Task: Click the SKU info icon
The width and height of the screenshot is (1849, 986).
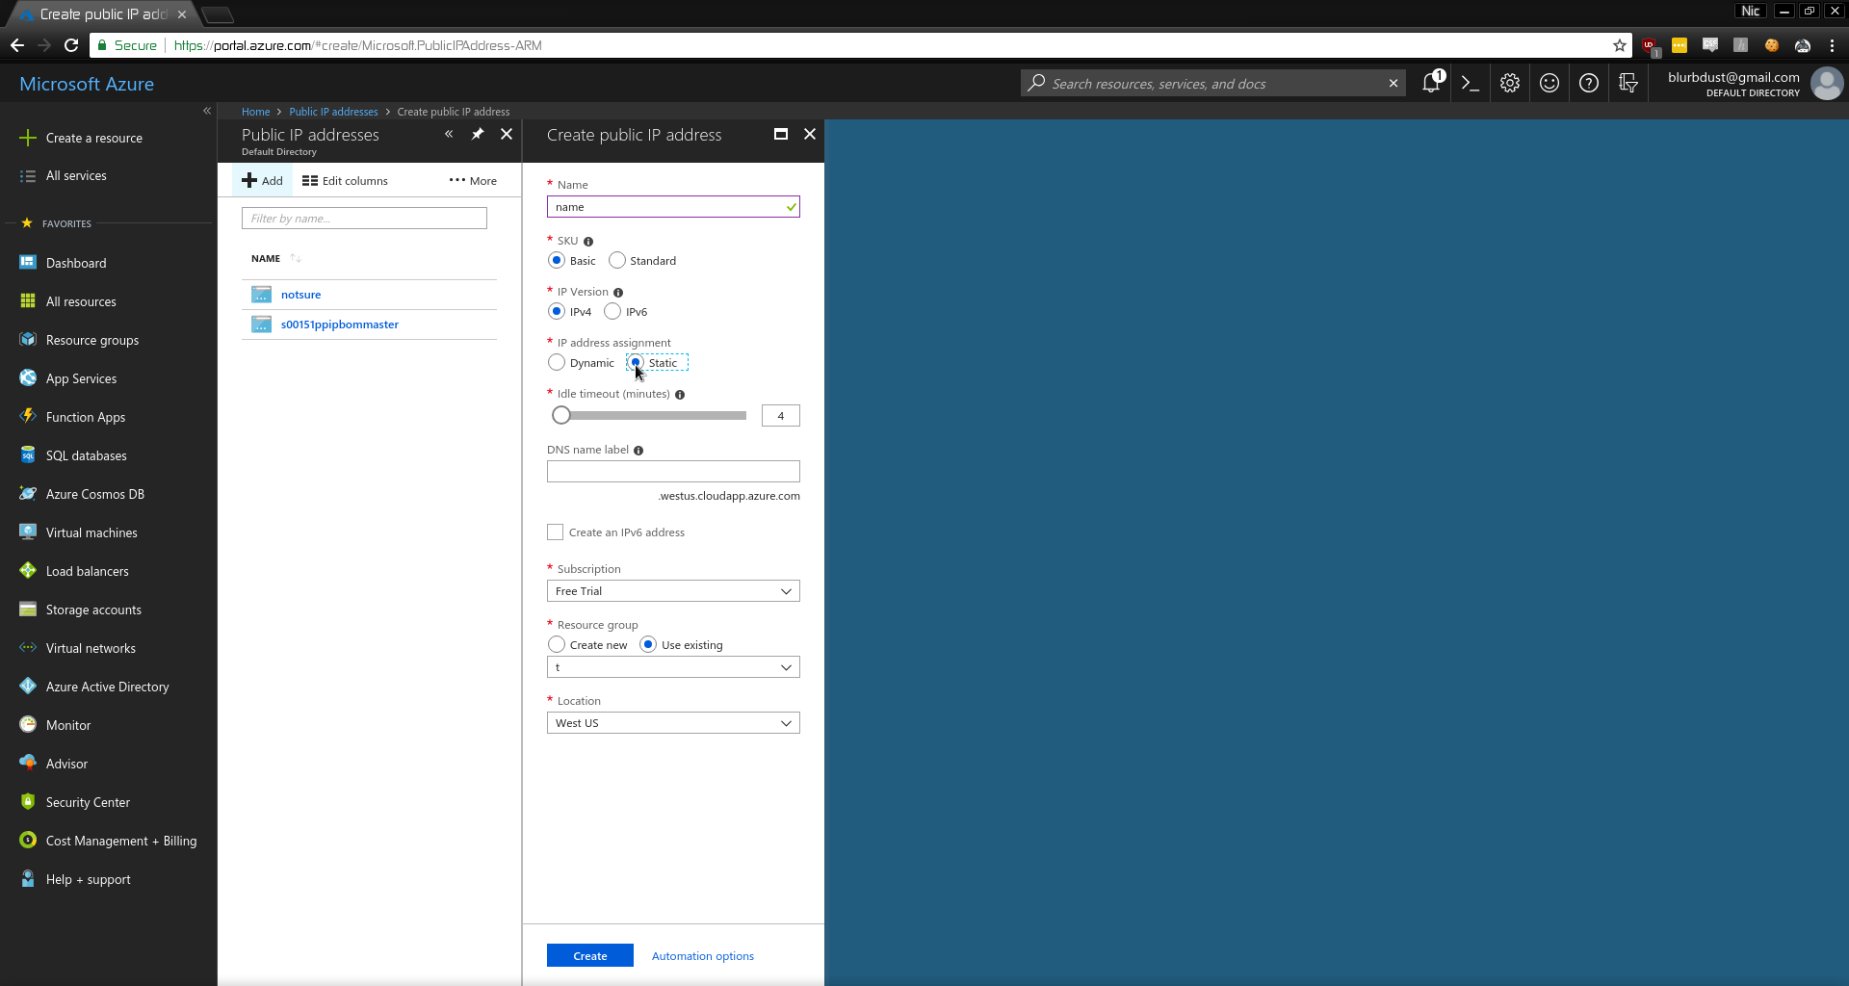Action: pos(588,242)
